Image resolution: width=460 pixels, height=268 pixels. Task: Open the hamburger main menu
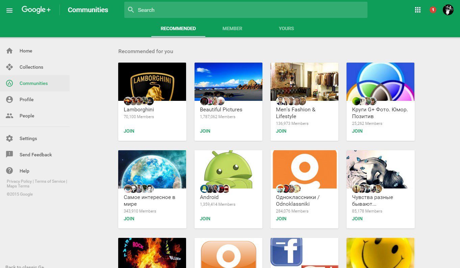[x=9, y=10]
